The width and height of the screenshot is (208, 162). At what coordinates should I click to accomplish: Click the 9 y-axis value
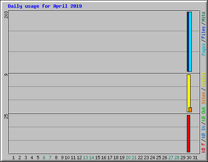[x=6, y=75]
